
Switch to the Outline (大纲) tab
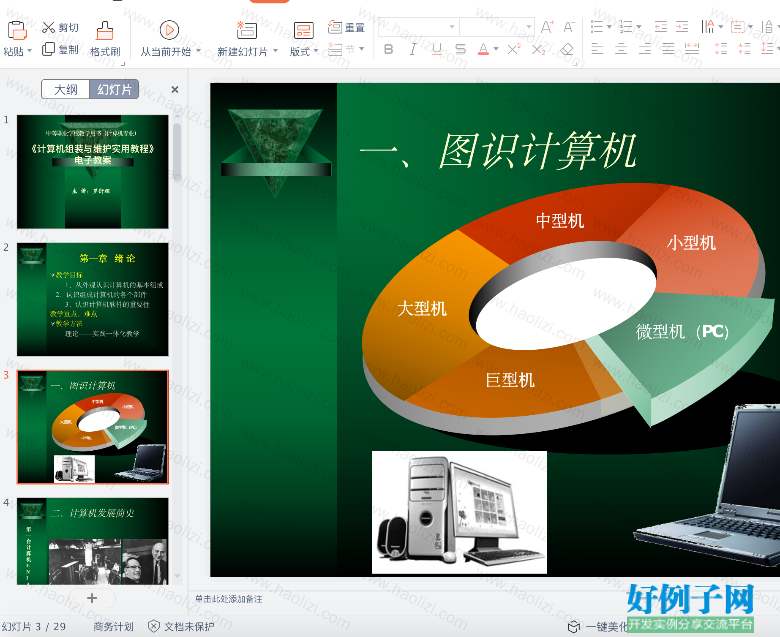click(65, 90)
